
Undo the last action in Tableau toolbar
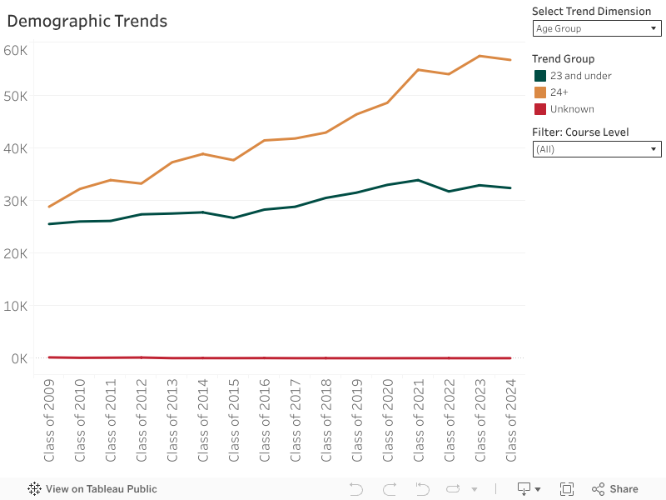pyautogui.click(x=356, y=489)
